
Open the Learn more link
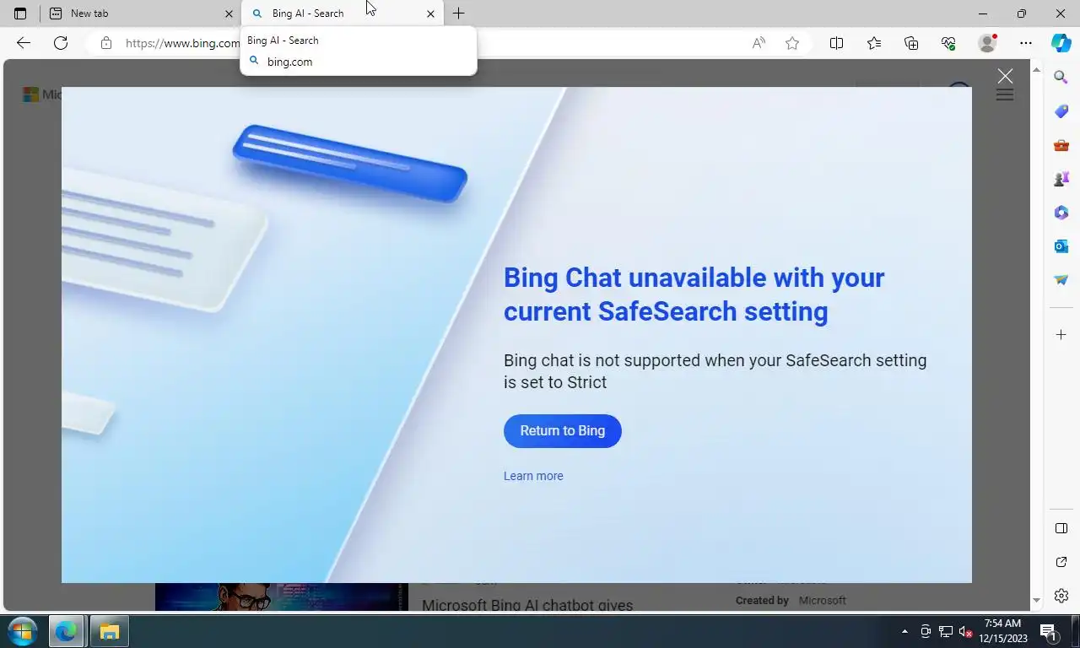pos(533,476)
